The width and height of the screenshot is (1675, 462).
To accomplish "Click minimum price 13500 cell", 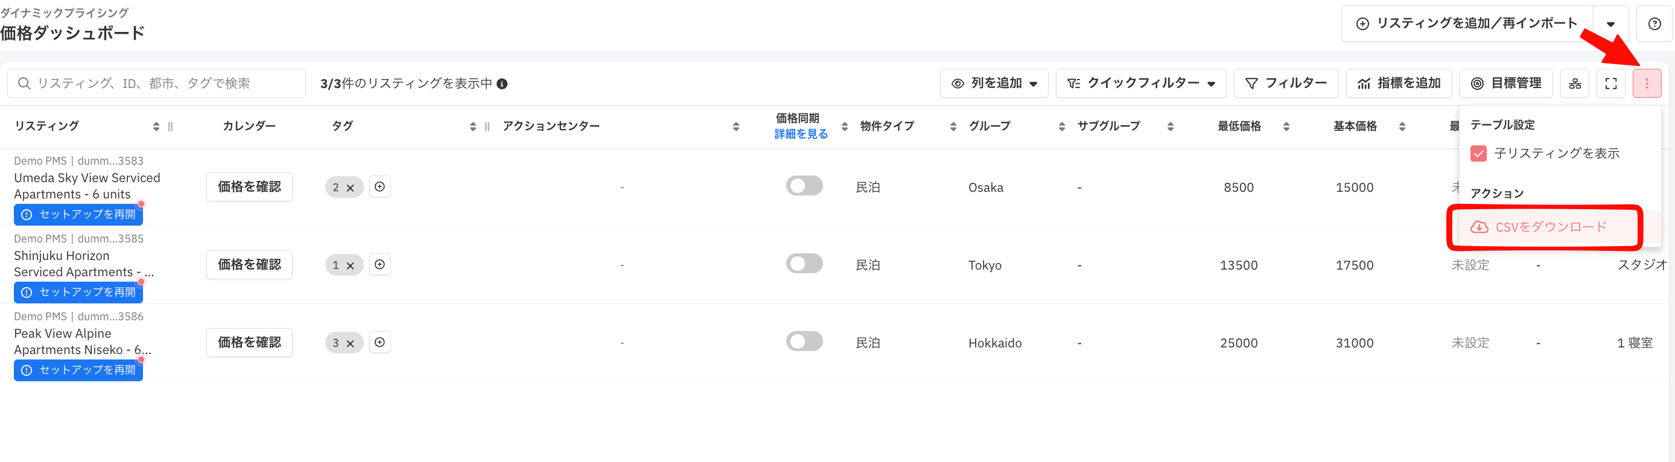I will click(1239, 265).
